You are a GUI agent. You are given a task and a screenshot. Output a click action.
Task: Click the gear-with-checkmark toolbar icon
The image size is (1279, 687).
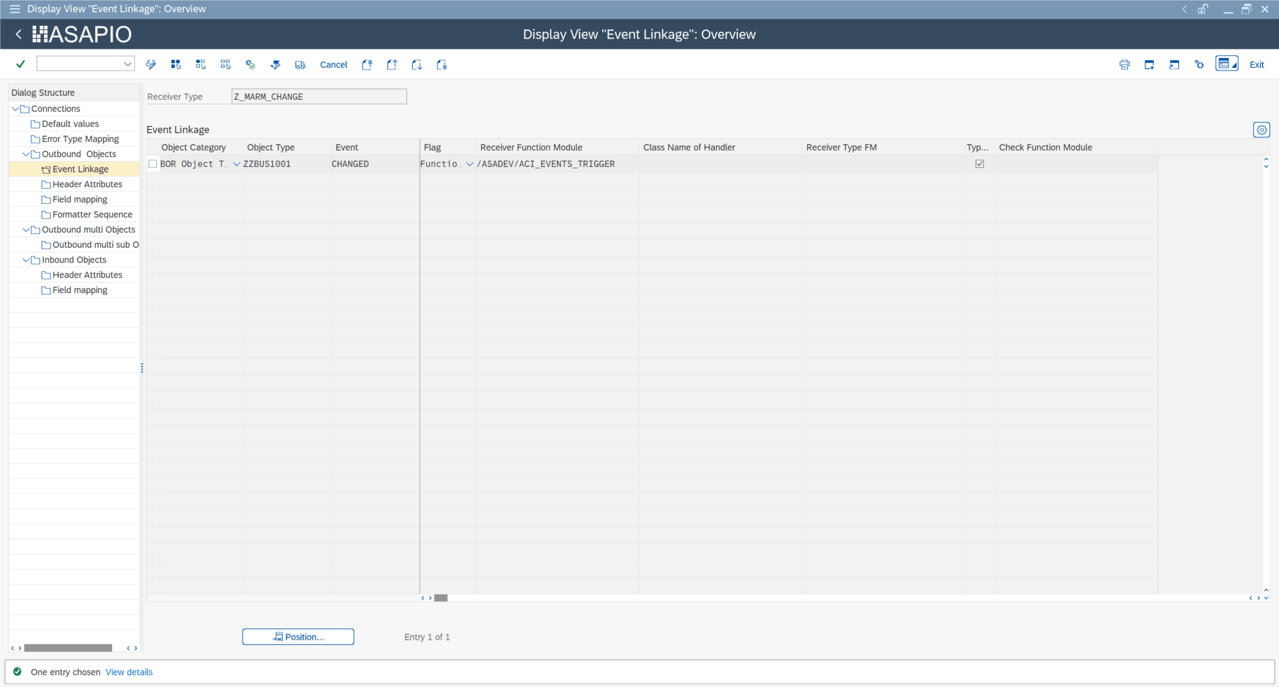coord(250,65)
